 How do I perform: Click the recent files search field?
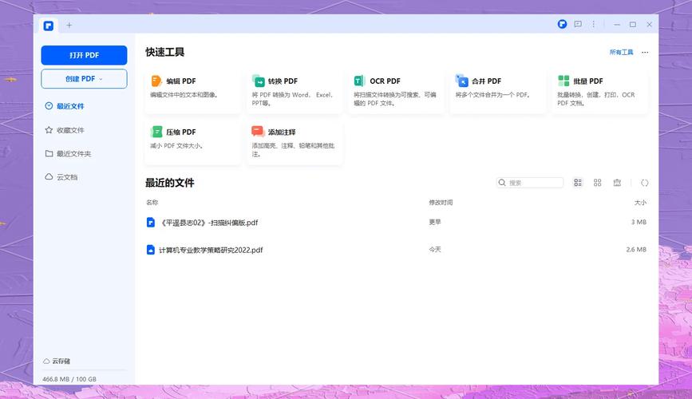coord(530,183)
